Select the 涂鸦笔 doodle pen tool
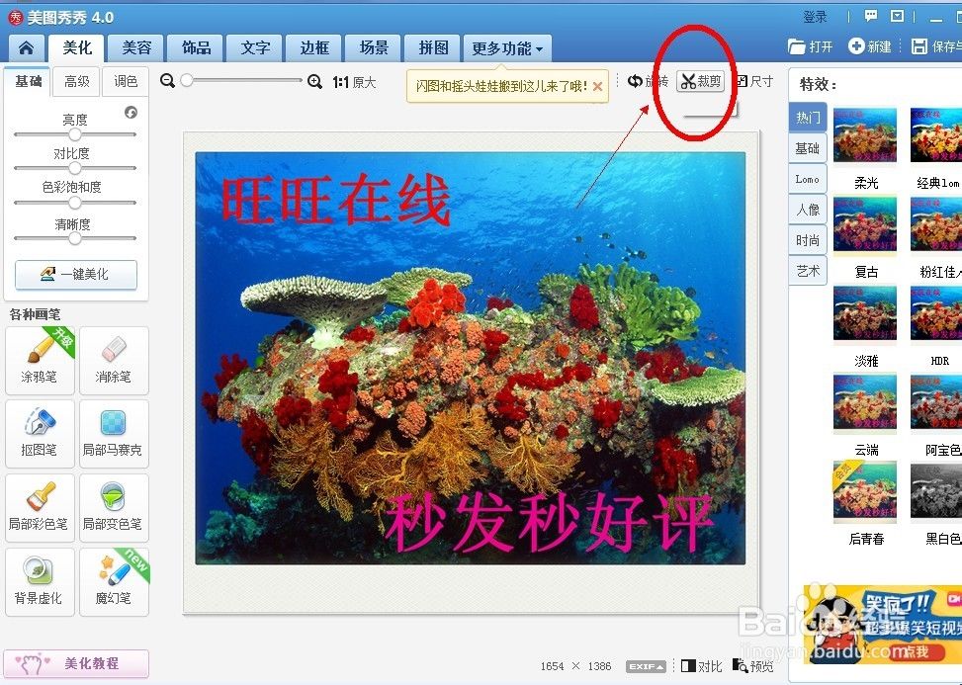 click(x=40, y=360)
